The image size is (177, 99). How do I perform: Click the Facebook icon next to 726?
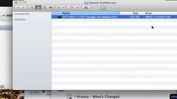coord(44,92)
